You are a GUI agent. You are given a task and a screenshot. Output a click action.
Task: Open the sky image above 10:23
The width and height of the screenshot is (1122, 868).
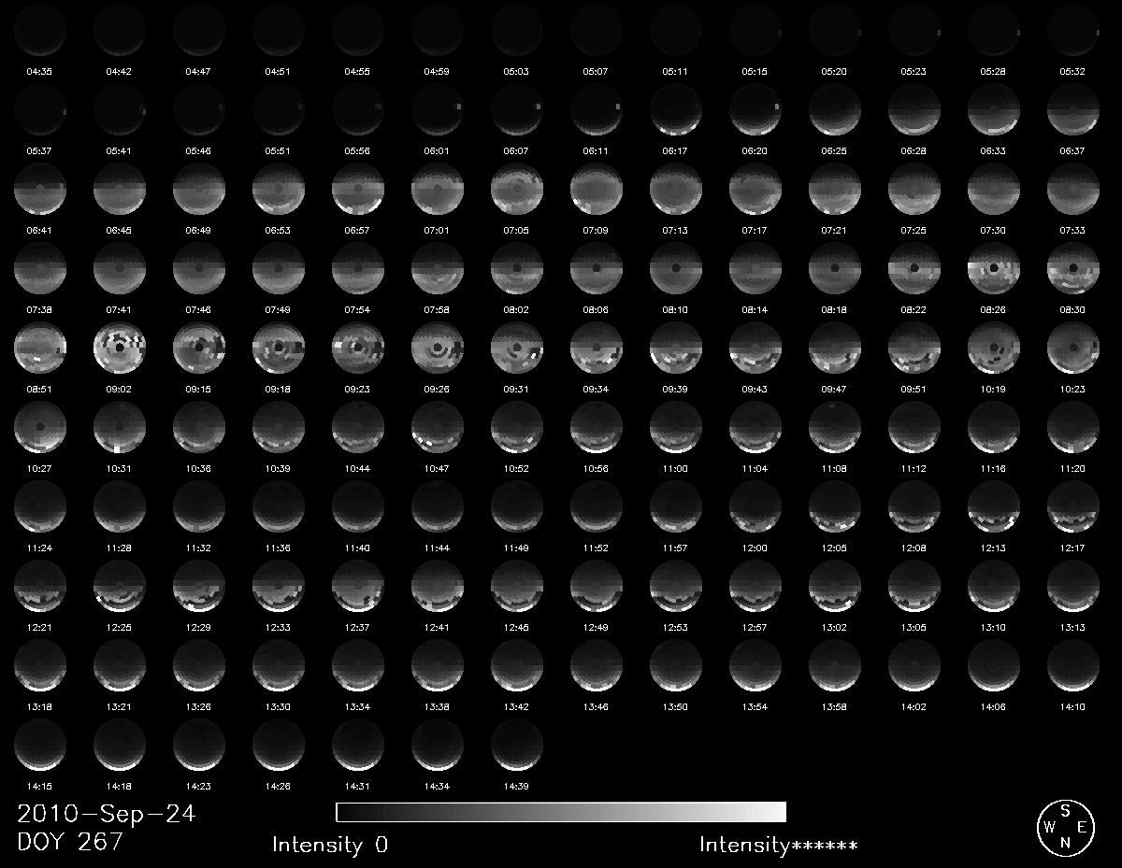pyautogui.click(x=1073, y=349)
